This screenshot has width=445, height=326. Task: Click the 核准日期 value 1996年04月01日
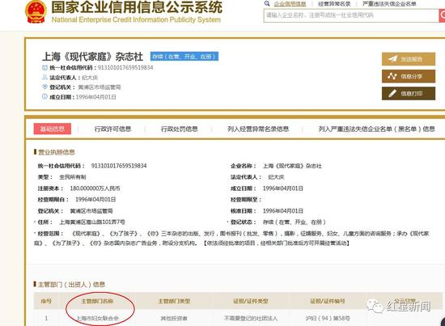(283, 211)
